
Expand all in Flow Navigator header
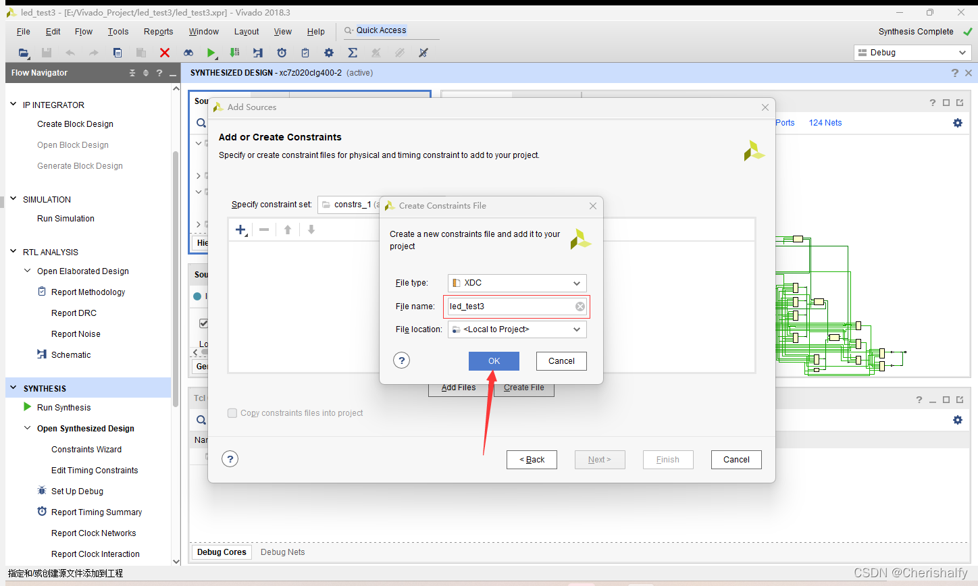146,73
